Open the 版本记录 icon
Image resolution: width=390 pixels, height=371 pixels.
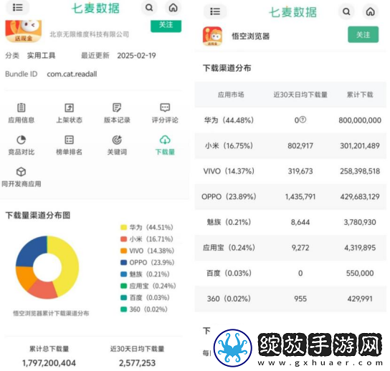pyautogui.click(x=117, y=108)
